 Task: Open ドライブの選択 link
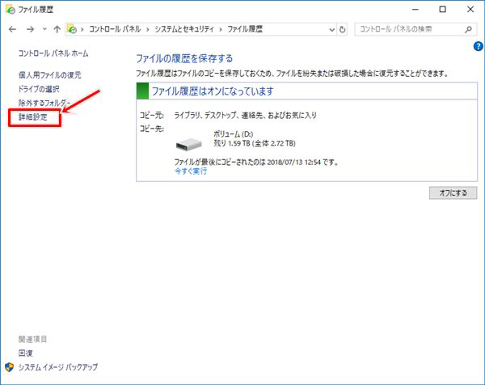point(39,89)
